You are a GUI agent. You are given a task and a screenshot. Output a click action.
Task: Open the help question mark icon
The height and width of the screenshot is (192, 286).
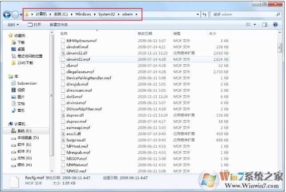[275, 24]
